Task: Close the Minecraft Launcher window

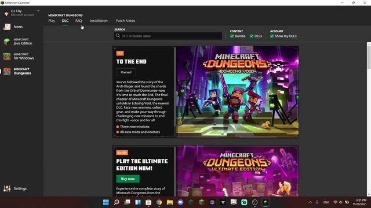Action: [365, 2]
